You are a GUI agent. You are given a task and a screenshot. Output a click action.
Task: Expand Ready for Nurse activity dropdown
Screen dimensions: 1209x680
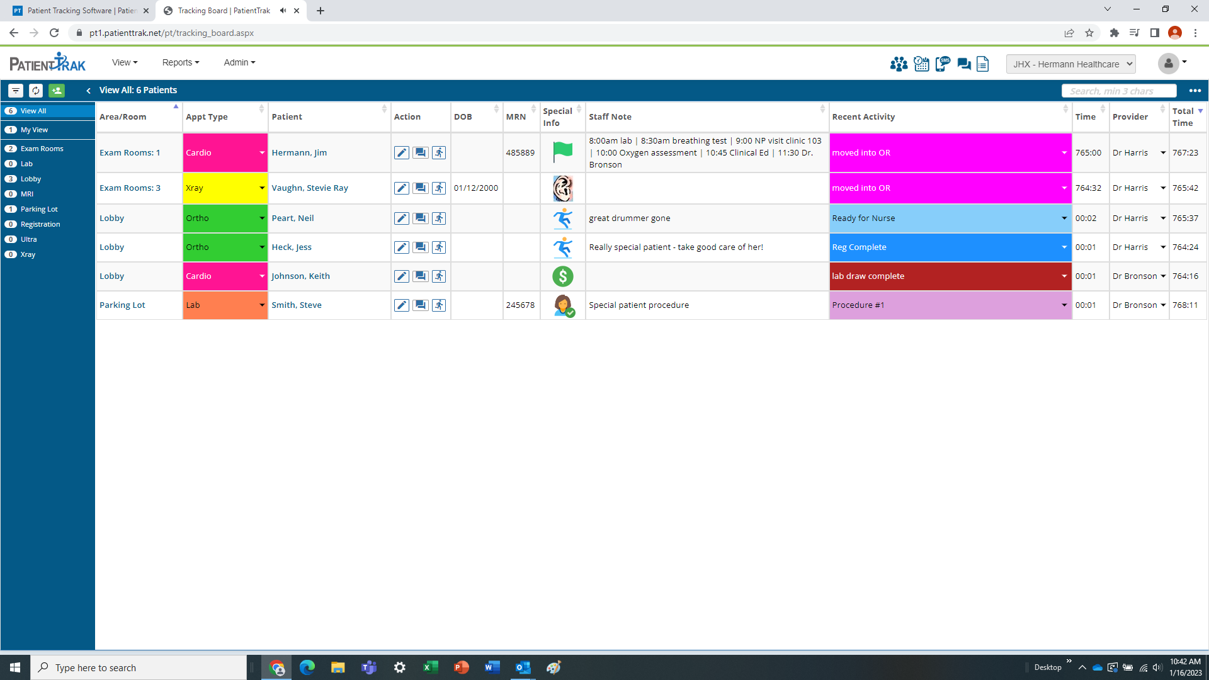[x=1064, y=218]
